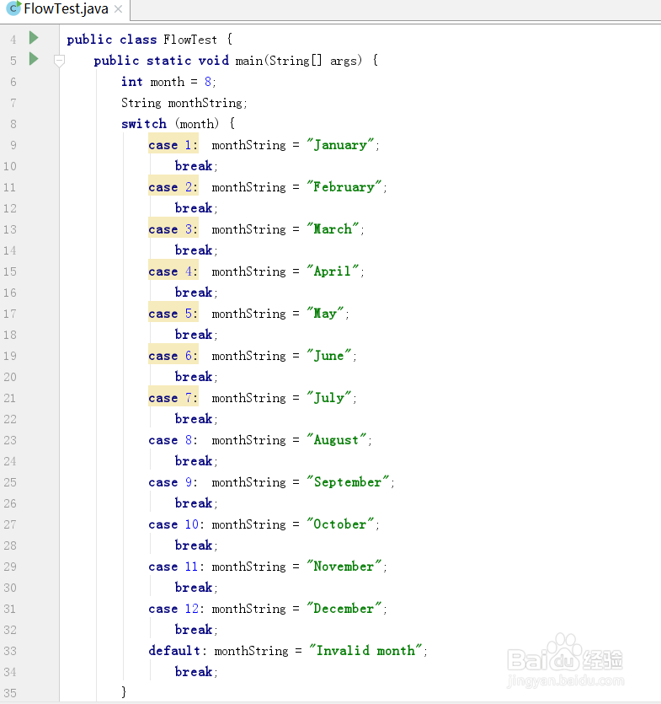The width and height of the screenshot is (661, 704).
Task: Click closing brace on line 35
Action: [124, 691]
